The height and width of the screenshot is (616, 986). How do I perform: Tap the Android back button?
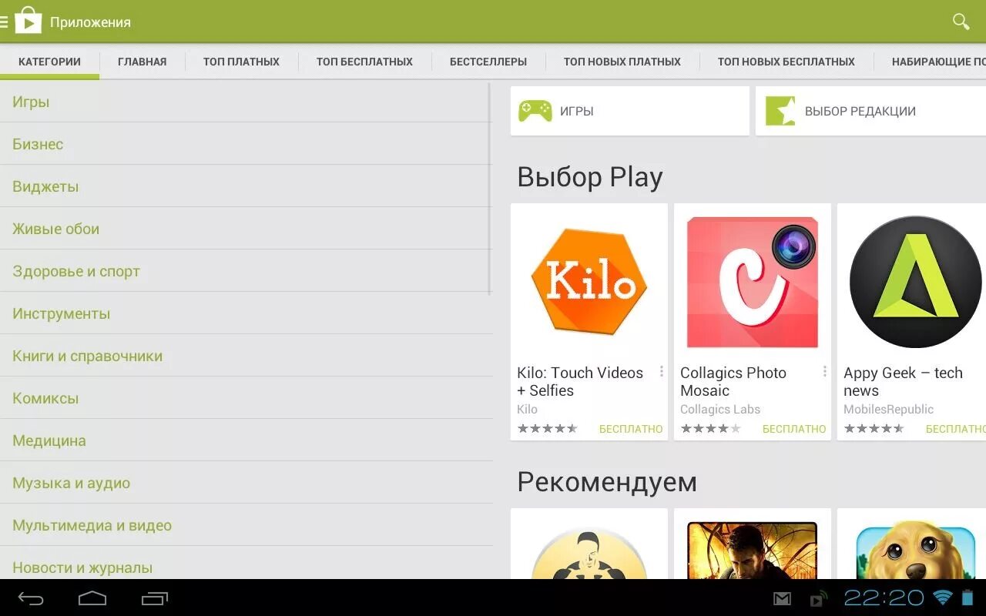[32, 598]
